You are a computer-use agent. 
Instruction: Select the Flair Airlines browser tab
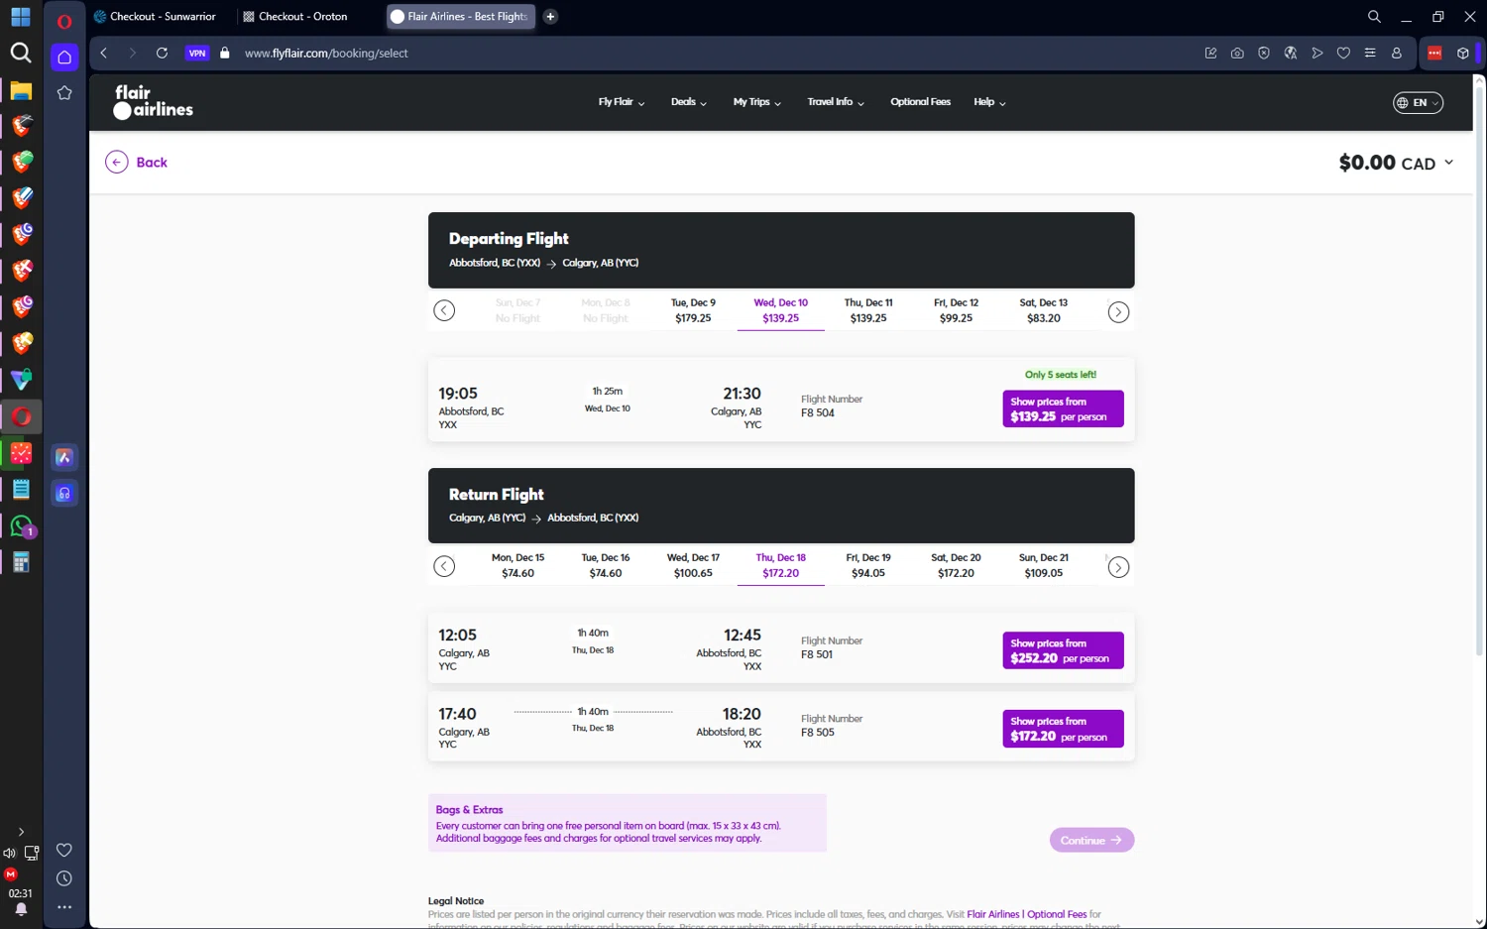pos(460,17)
